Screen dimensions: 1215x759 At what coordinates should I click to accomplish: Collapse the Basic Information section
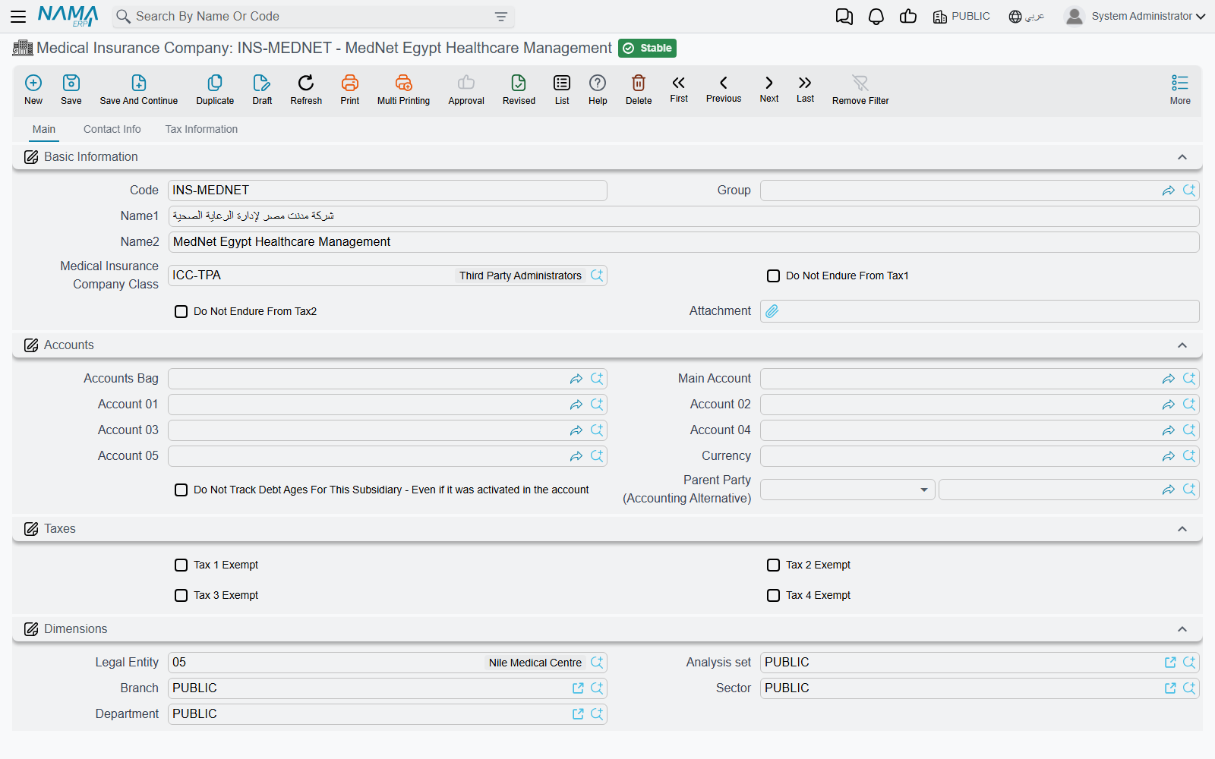click(x=1182, y=157)
